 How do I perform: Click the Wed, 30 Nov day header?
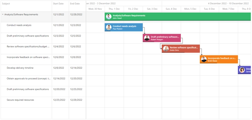[95, 9]
